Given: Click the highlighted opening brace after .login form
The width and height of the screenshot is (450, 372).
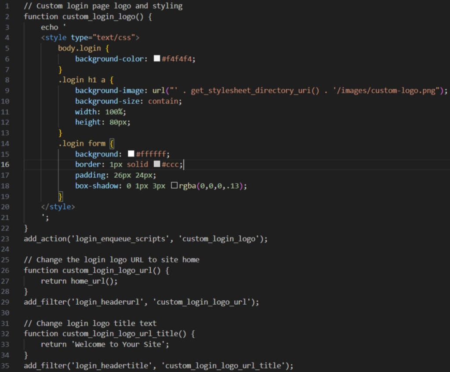Looking at the screenshot, I should point(112,143).
